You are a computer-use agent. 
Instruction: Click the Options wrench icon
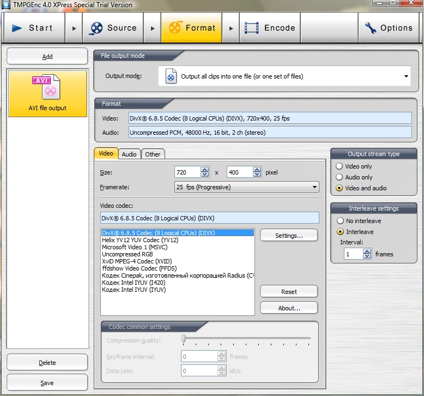tap(370, 28)
